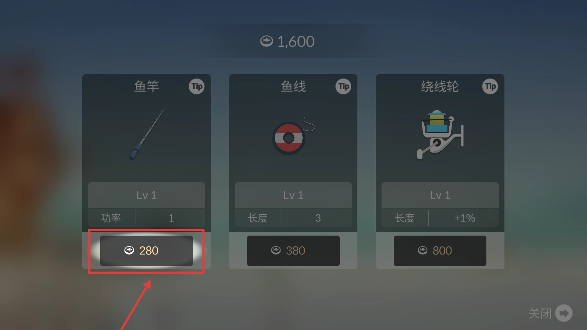Buy rod upgrade for 280 coins
587x330 pixels.
click(x=146, y=251)
